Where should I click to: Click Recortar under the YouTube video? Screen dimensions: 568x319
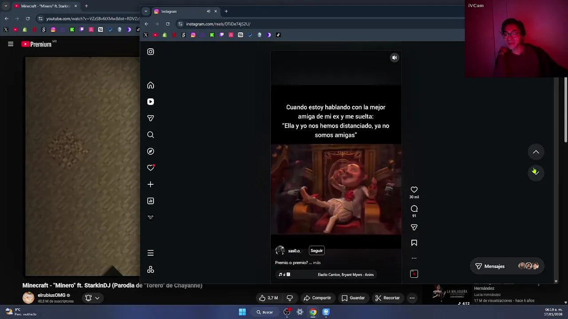[x=387, y=298]
